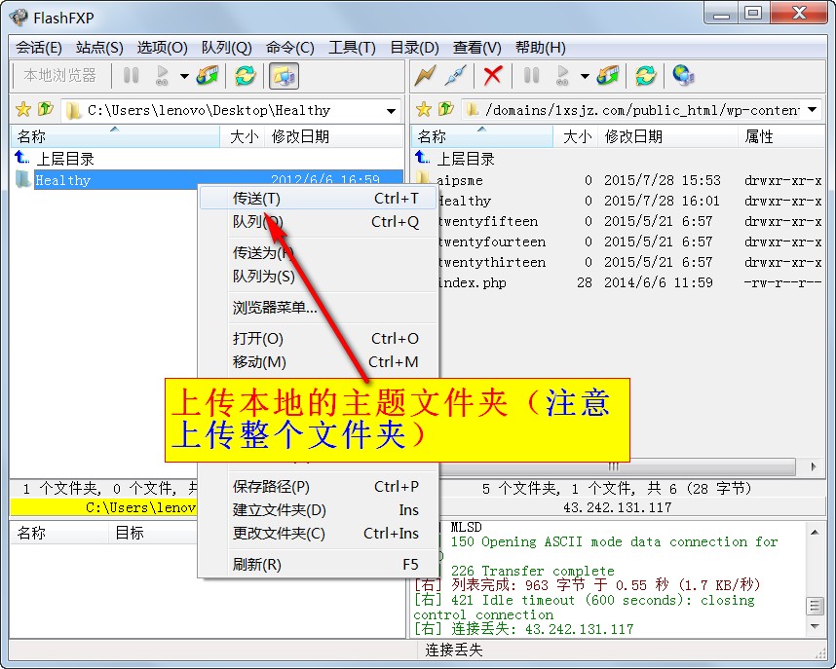The height and width of the screenshot is (669, 836).
Task: Open the 命令(C) menu
Action: pos(290,48)
